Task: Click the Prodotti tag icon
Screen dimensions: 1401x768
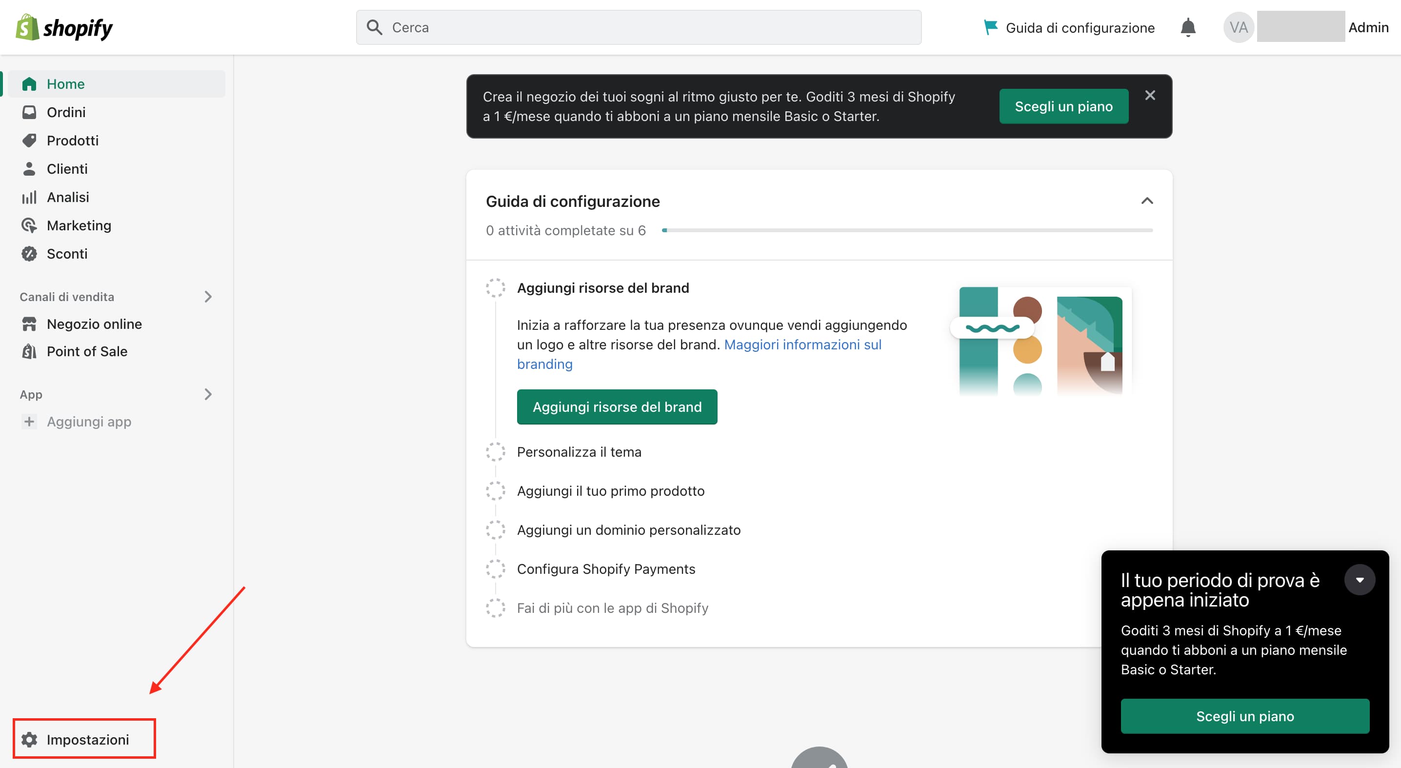Action: 29,141
